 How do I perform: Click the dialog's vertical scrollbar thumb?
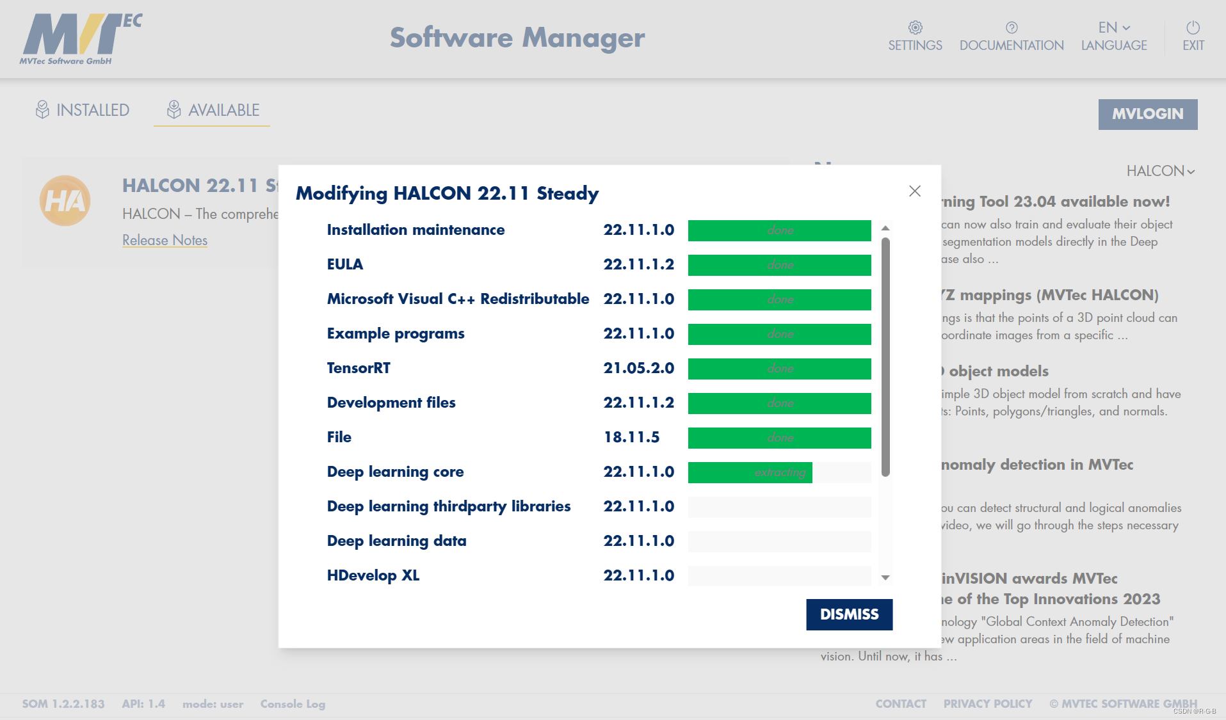tap(885, 356)
